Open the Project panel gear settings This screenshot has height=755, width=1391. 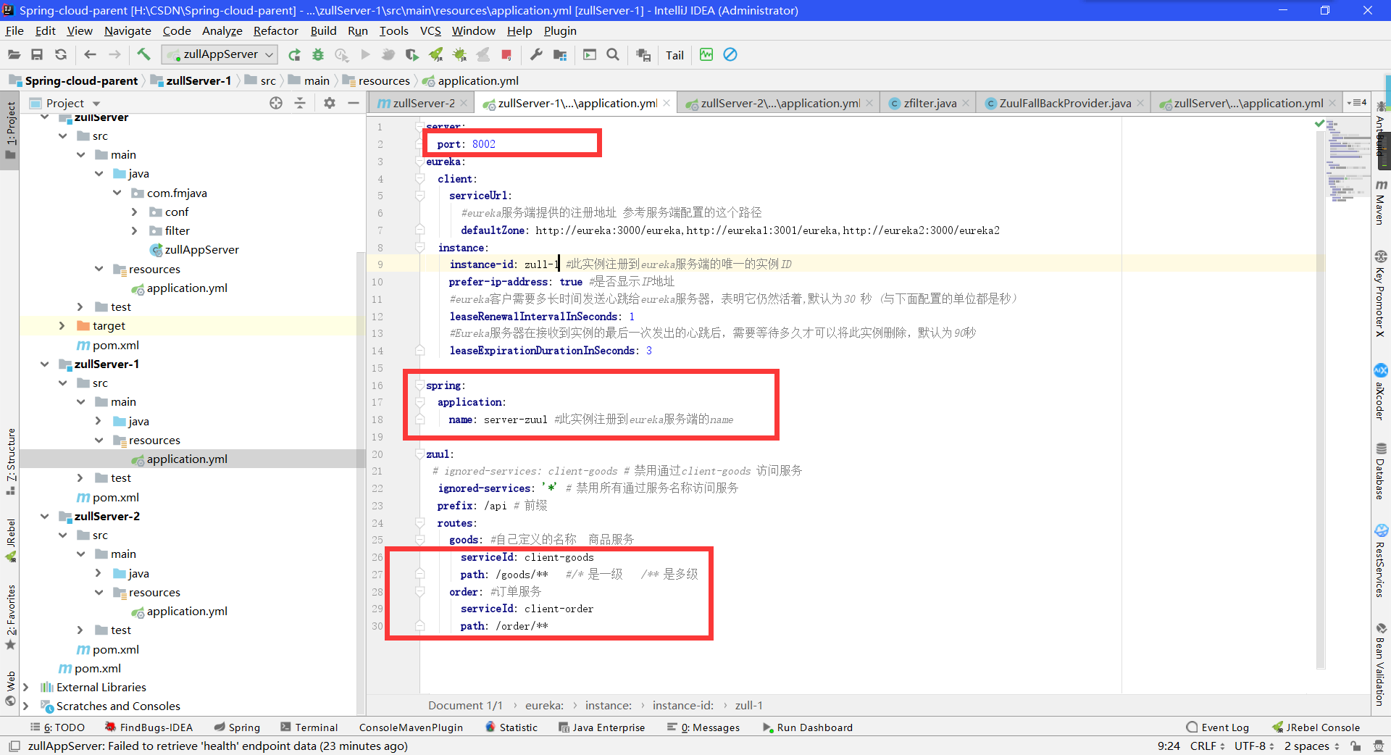pos(330,103)
